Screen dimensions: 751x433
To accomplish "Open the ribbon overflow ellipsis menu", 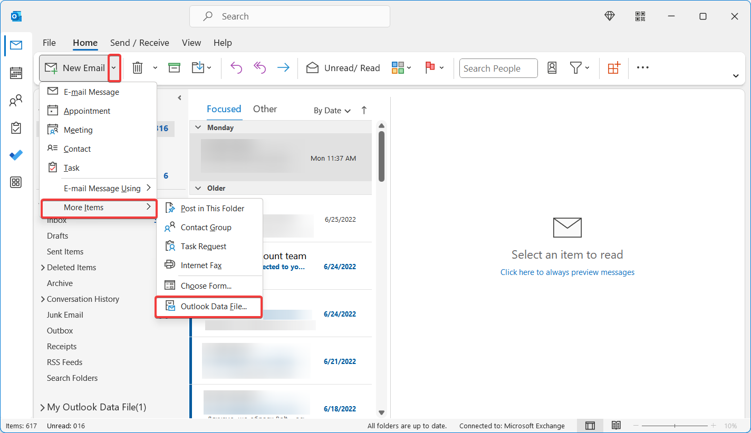I will [642, 67].
